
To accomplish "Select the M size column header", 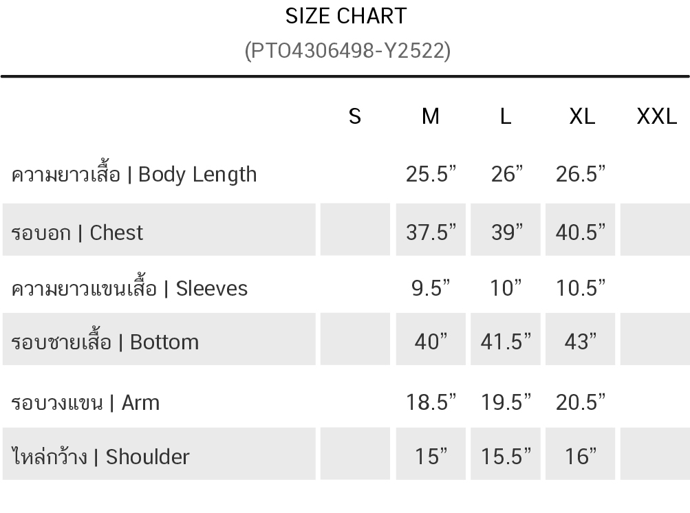I will pos(430,116).
